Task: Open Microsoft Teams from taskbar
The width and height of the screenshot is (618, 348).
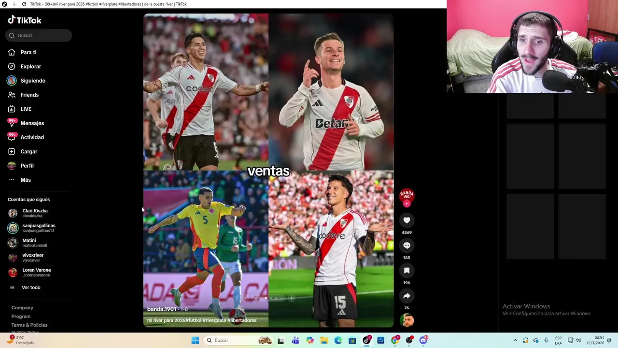Action: 295,340
